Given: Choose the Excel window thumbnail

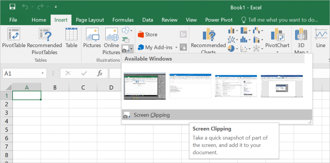Looking at the screenshot, I should point(145,86).
